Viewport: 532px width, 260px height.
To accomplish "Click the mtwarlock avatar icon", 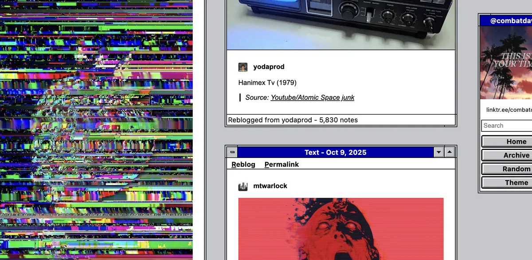I will click(x=243, y=186).
